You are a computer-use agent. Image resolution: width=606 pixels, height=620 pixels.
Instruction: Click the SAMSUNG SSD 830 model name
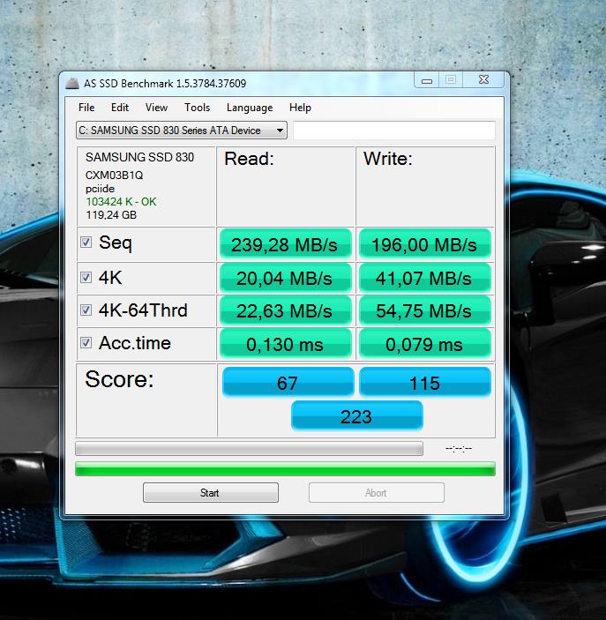(x=139, y=157)
